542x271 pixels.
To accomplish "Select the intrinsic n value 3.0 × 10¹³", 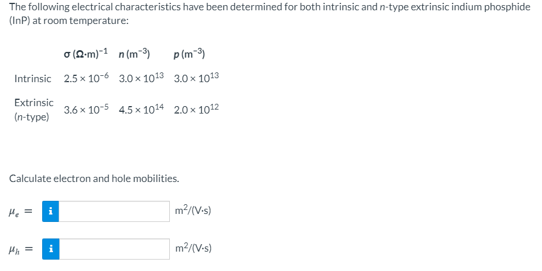I will point(142,78).
